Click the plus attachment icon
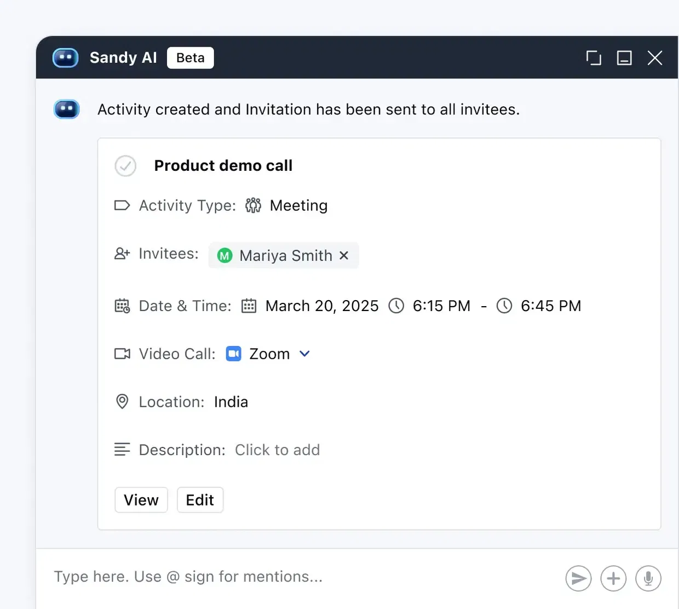 click(613, 578)
